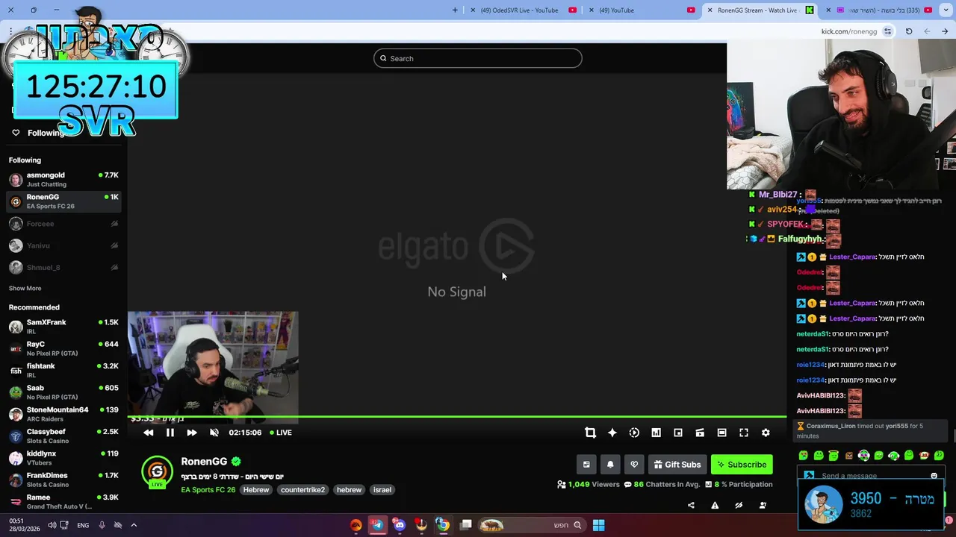Expand Following list with Show More
Image resolution: width=956 pixels, height=537 pixels.
[x=25, y=288]
